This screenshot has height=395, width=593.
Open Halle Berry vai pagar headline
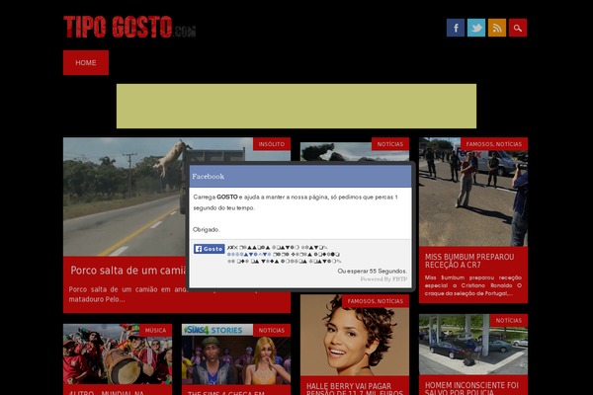pyautogui.click(x=355, y=388)
